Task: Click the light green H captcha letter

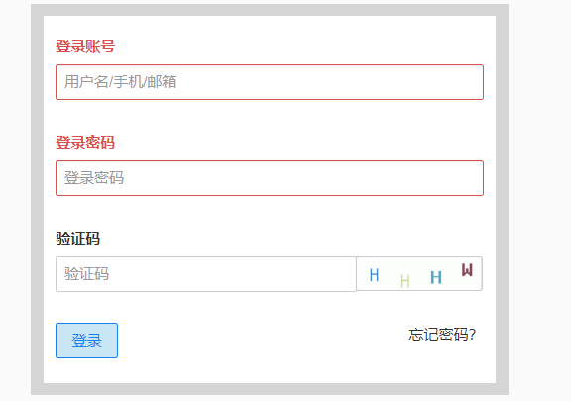Action: (404, 281)
